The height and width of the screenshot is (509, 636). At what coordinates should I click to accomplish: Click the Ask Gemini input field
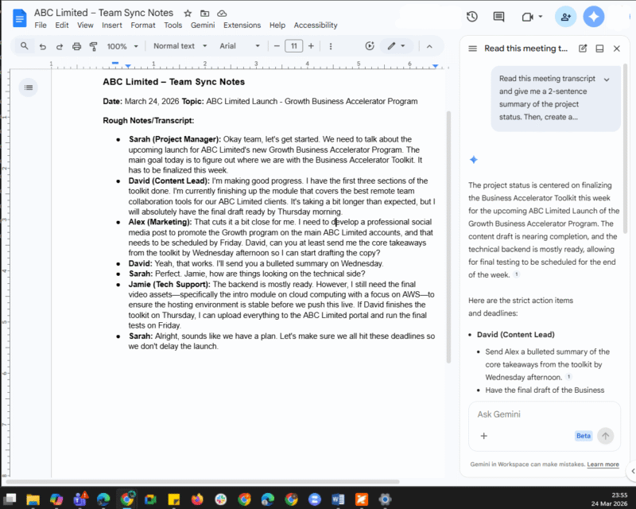click(x=544, y=414)
